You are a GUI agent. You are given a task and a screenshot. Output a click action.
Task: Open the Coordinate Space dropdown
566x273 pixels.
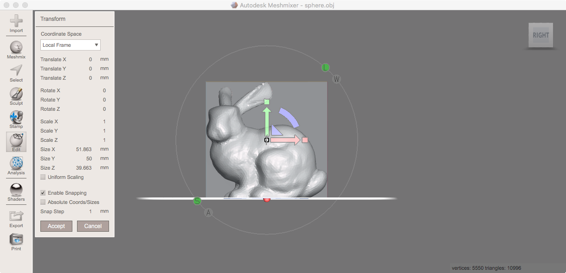click(x=70, y=44)
